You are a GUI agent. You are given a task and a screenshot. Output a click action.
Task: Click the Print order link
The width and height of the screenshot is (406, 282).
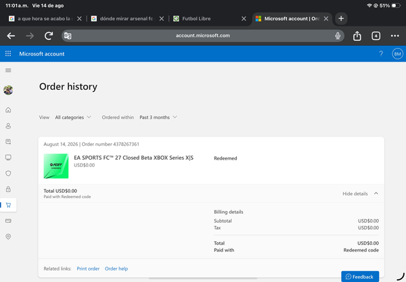(88, 268)
